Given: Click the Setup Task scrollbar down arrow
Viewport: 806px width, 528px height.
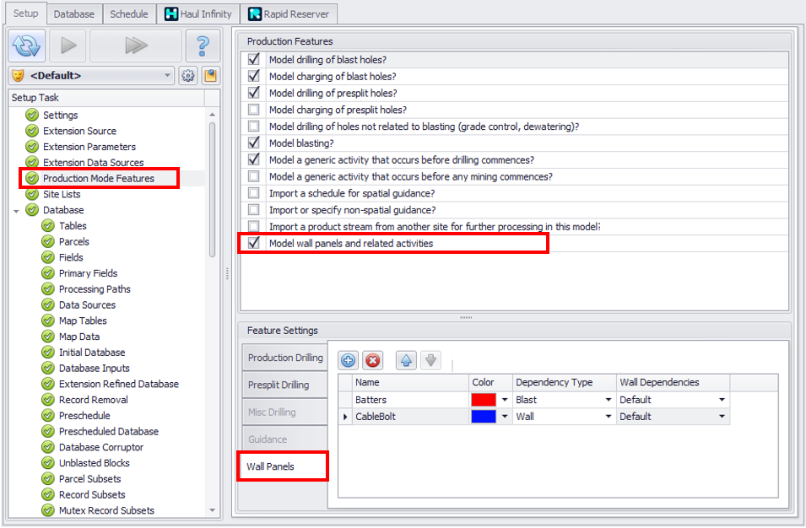Looking at the screenshot, I should coord(213,510).
